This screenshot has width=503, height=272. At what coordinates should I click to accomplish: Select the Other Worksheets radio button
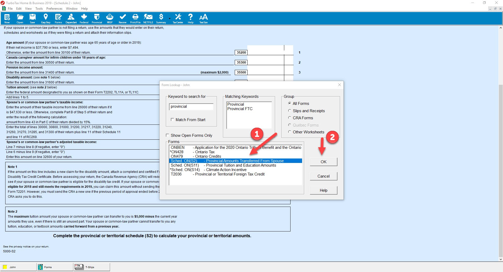point(289,132)
